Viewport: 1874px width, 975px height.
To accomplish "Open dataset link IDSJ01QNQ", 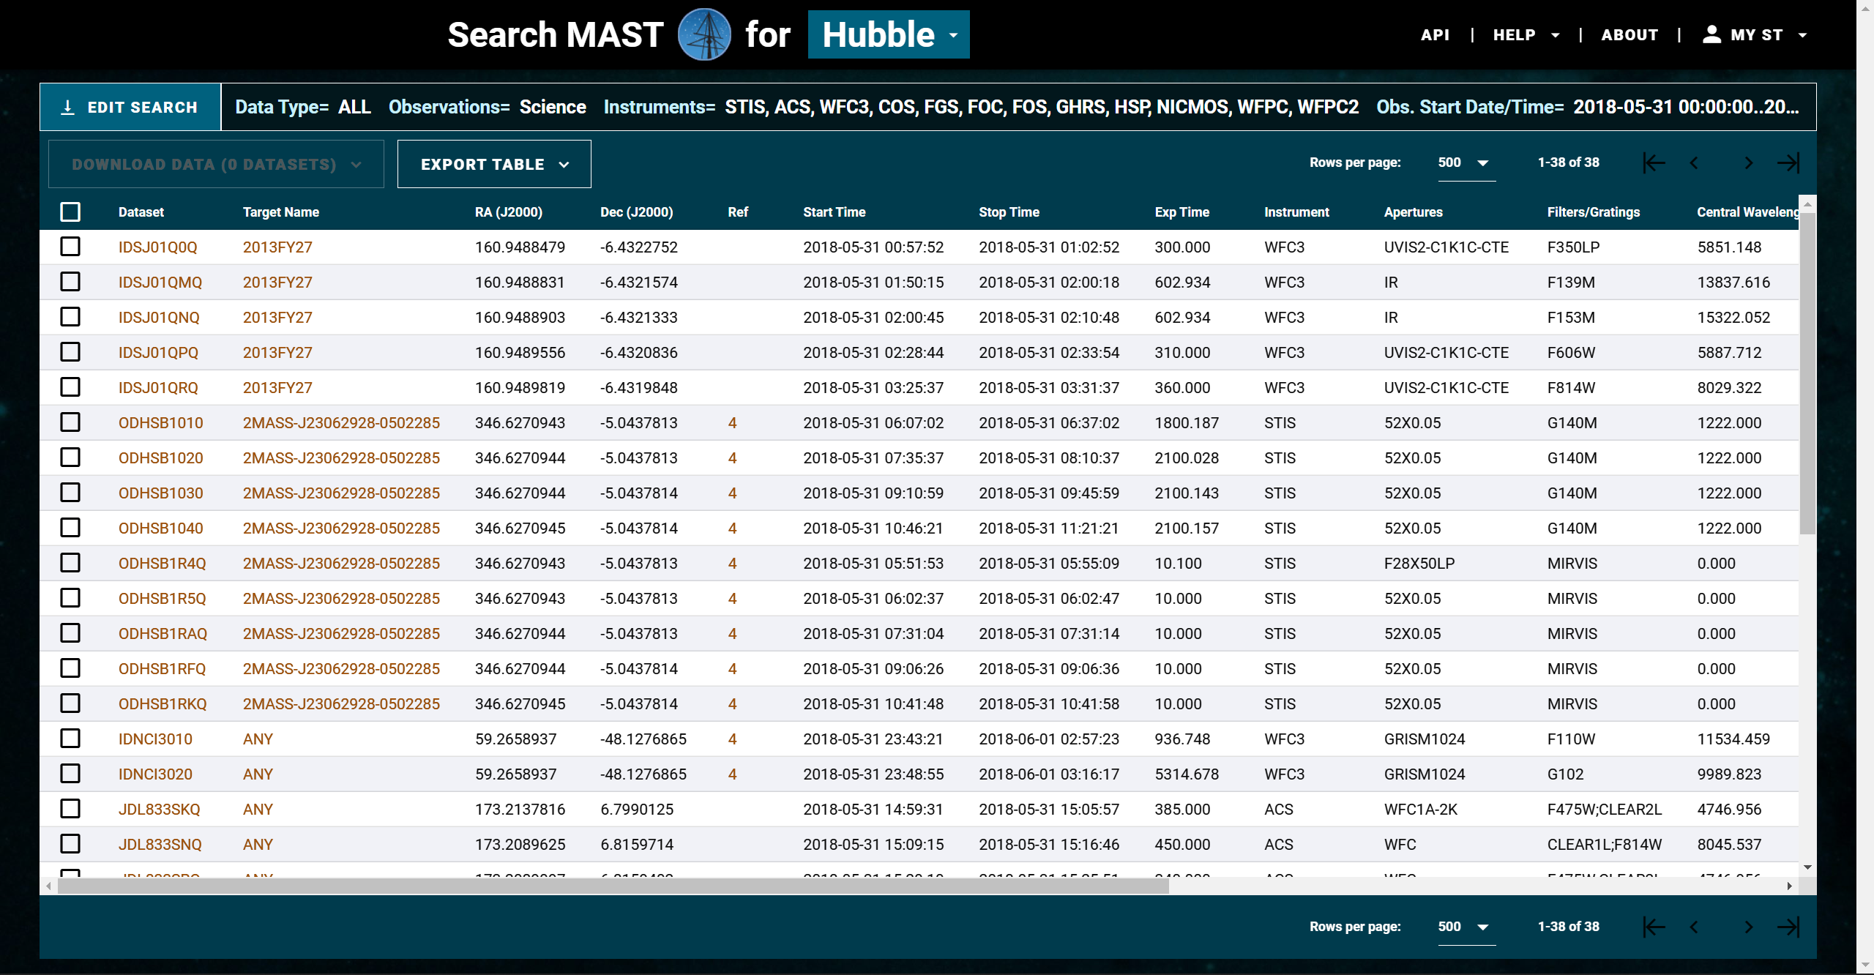I will 159,318.
